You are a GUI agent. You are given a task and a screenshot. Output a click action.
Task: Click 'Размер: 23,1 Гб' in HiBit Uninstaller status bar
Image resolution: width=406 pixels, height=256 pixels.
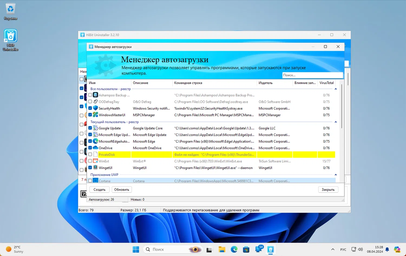(x=133, y=210)
